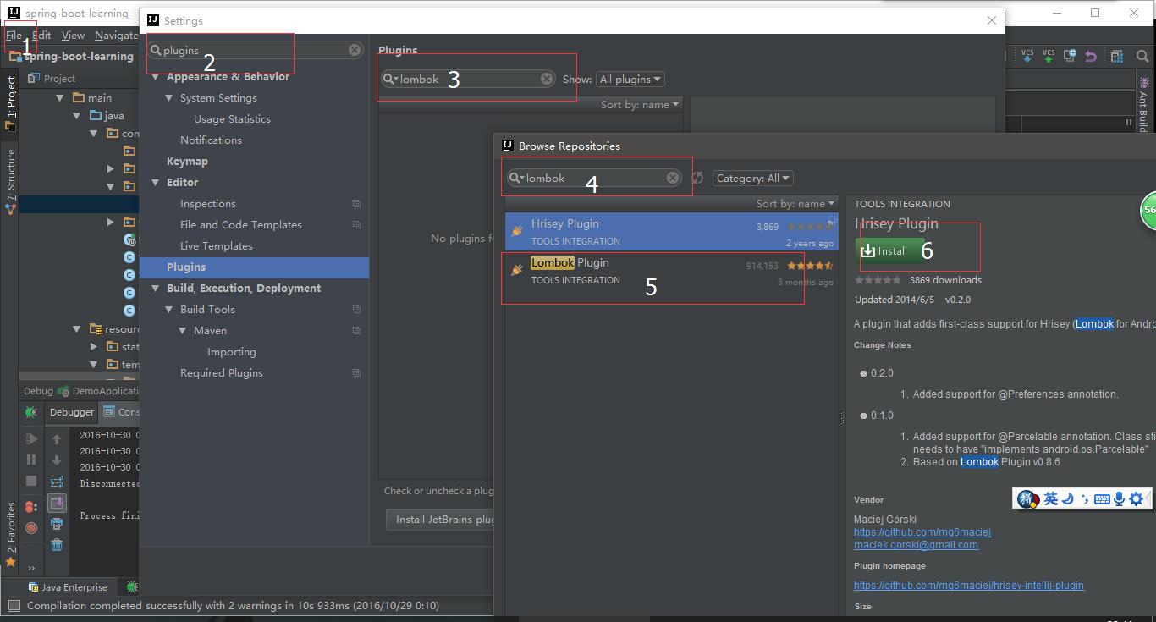The width and height of the screenshot is (1156, 622).
Task: Click the IME microphone icon
Action: point(1119,498)
